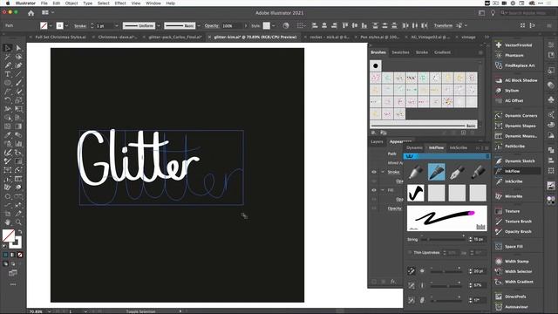Click the Home icon in top bar
The image size is (558, 314).
pyautogui.click(x=31, y=13)
